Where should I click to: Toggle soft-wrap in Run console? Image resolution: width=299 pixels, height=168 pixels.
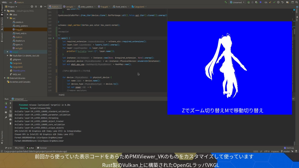click(x=10, y=111)
